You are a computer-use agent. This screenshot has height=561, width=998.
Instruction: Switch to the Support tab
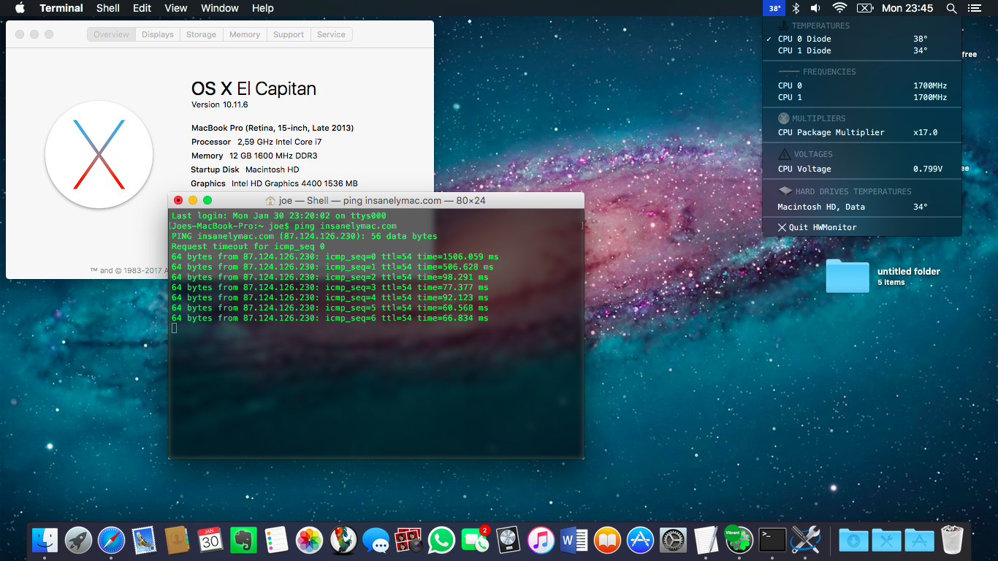(x=289, y=34)
